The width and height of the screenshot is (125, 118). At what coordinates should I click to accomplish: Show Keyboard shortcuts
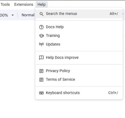[79, 93]
